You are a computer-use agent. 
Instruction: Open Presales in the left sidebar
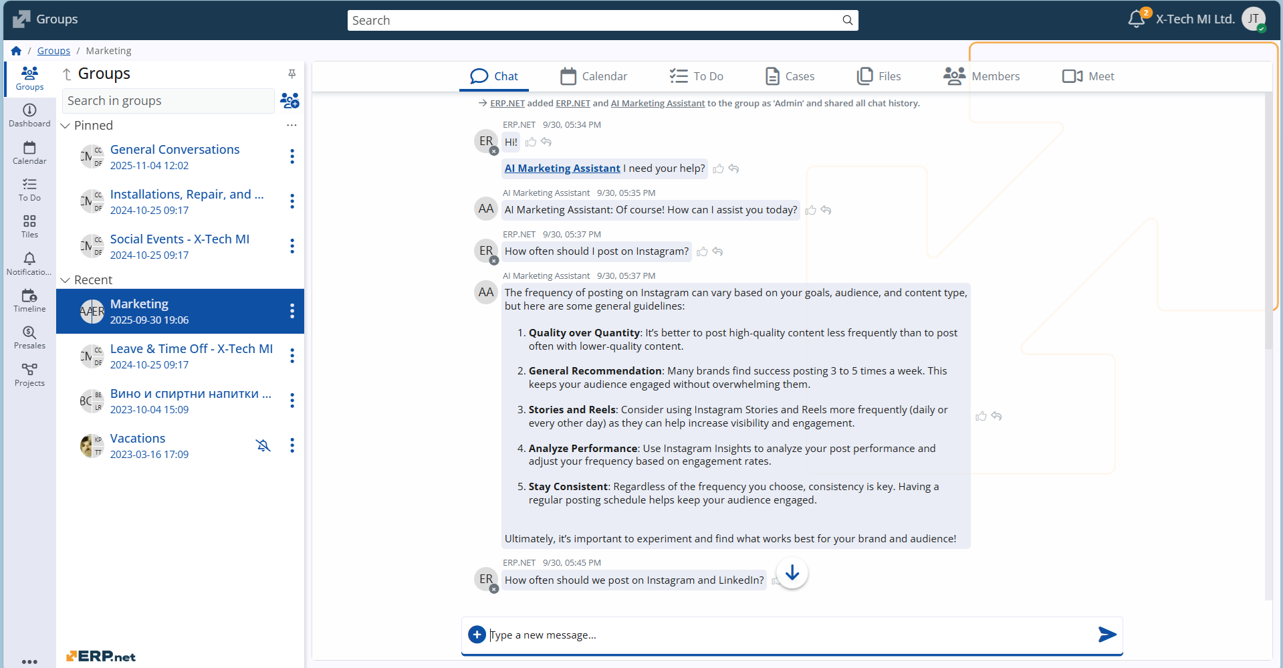pos(29,337)
